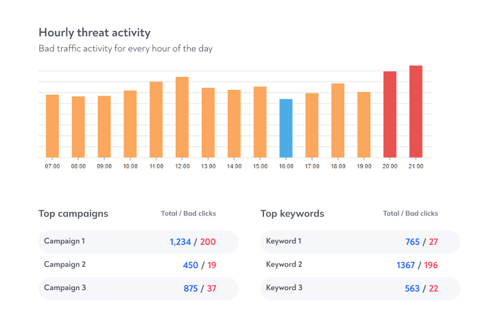Click the red 21:00 bar
Screen dimensions: 485x332
(416, 111)
